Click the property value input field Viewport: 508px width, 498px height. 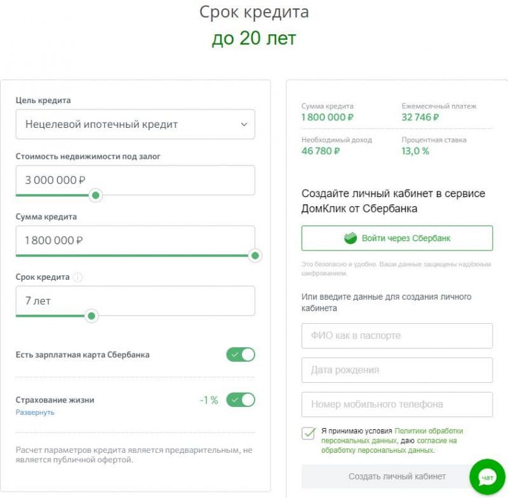point(135,180)
